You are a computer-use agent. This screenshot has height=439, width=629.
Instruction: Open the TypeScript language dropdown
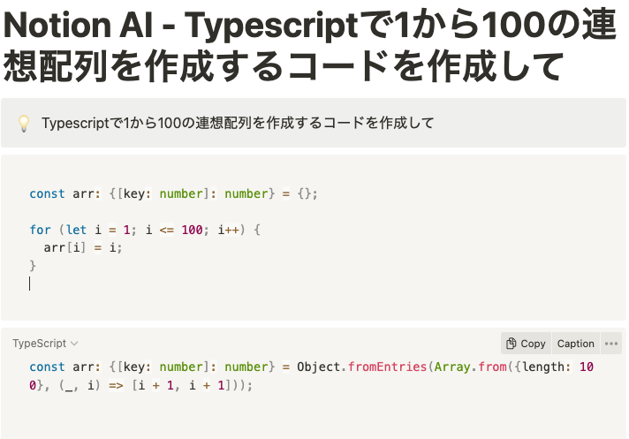[45, 344]
